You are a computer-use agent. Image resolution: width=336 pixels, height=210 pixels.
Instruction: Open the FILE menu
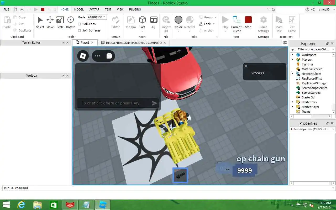coord(6,9)
